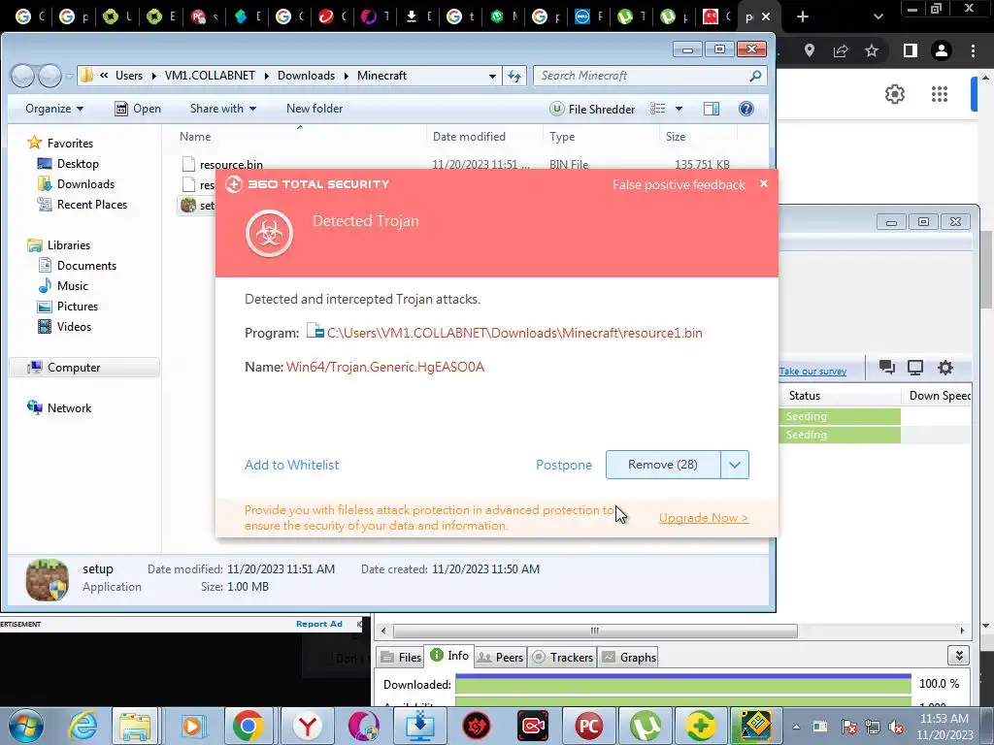The height and width of the screenshot is (745, 994).
Task: Select Downloads in Favorites
Action: click(85, 184)
